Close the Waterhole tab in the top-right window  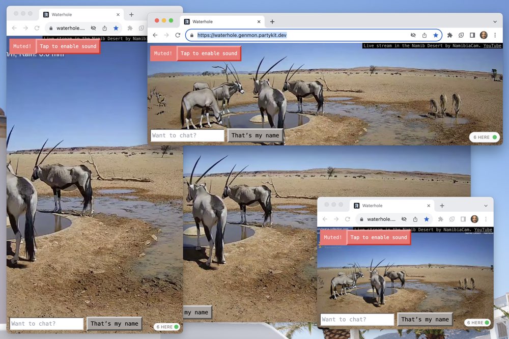click(x=259, y=22)
